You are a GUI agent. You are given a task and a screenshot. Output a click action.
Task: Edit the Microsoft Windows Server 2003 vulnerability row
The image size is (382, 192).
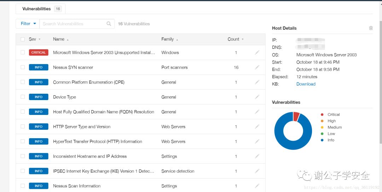tap(257, 53)
